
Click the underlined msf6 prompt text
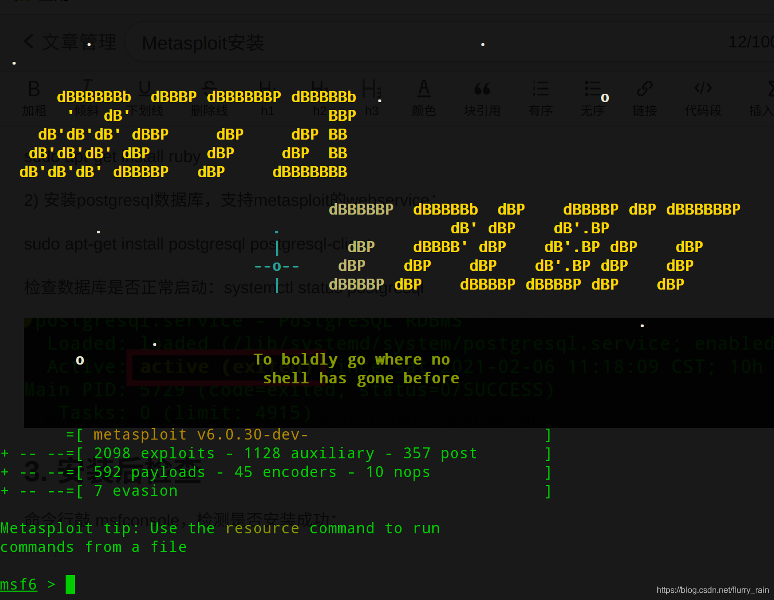tap(18, 584)
